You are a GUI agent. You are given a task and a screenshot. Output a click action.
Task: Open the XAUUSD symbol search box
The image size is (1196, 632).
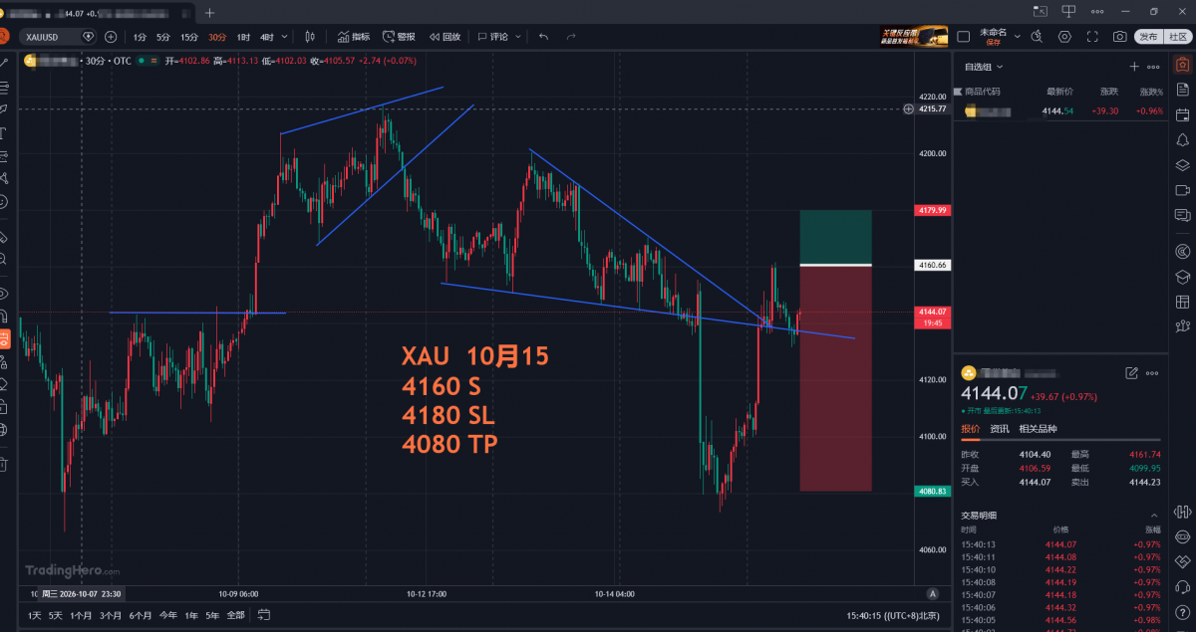(x=56, y=37)
